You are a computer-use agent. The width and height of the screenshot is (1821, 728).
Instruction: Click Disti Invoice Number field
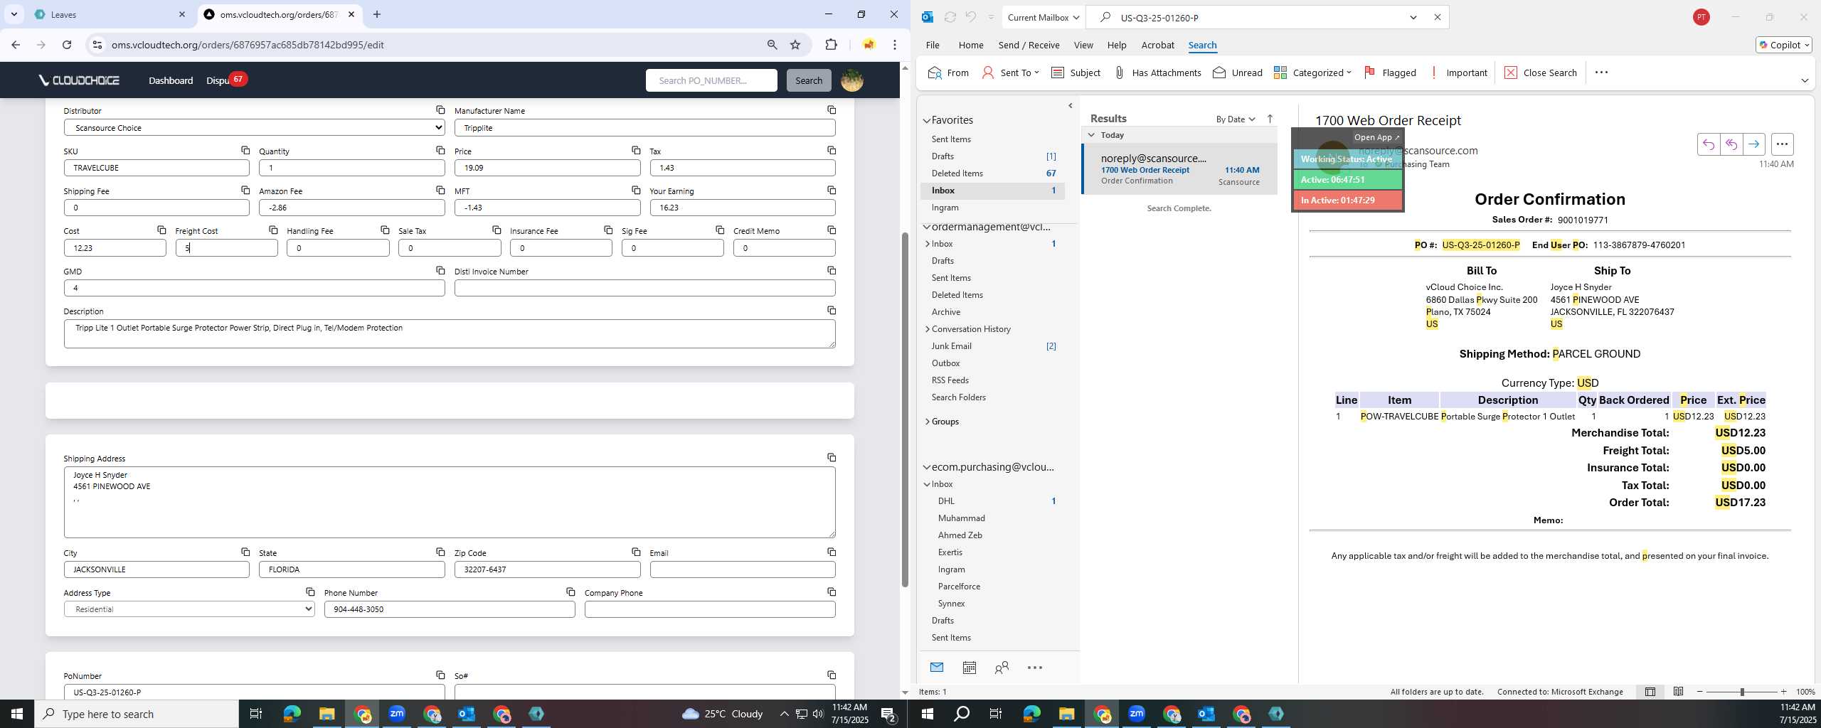644,288
